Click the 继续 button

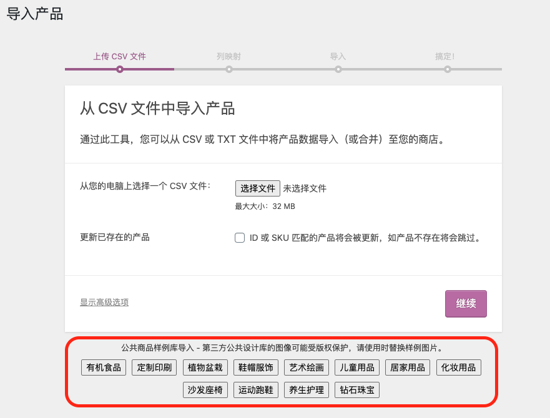(x=466, y=303)
